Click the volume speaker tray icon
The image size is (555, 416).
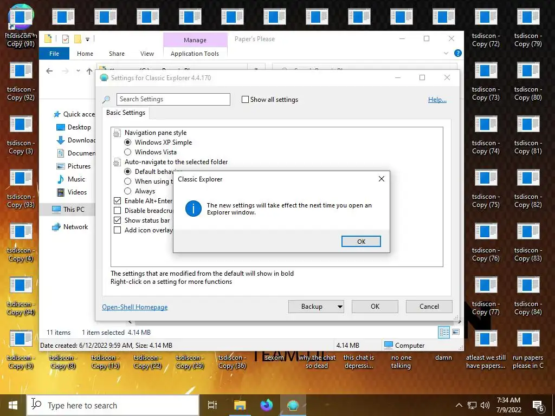click(x=485, y=405)
